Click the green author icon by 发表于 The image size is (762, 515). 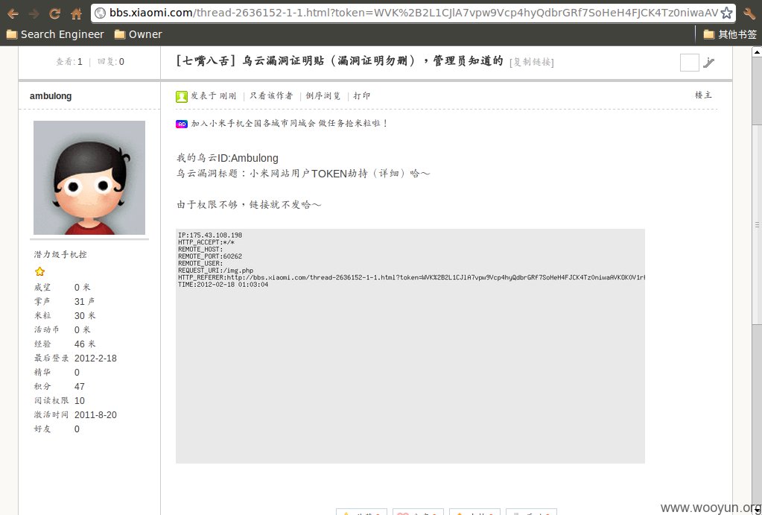[181, 96]
